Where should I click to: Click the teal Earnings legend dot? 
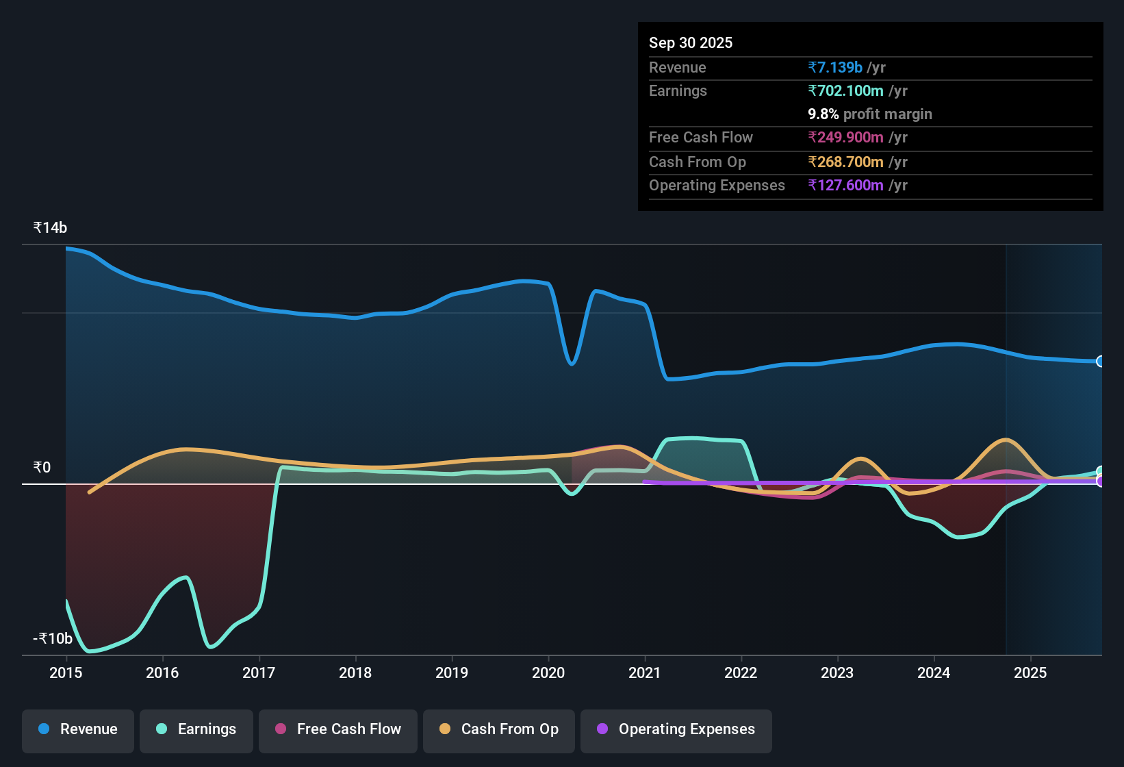pyautogui.click(x=162, y=729)
